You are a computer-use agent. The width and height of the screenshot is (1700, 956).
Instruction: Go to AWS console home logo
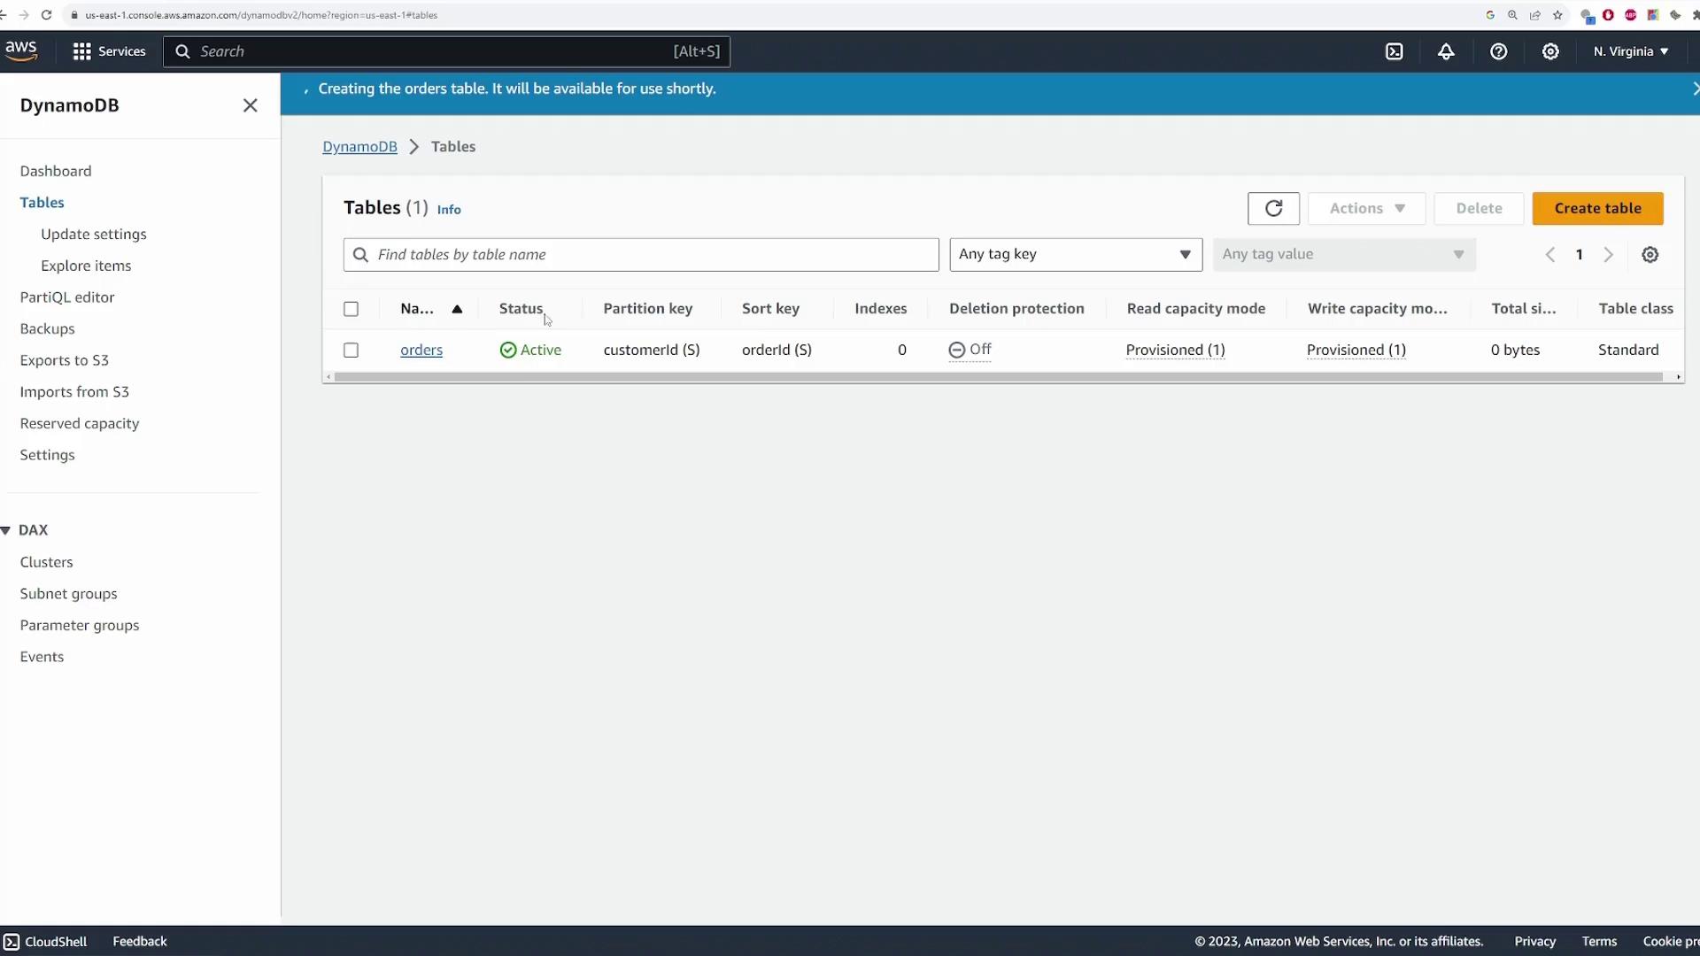point(21,50)
